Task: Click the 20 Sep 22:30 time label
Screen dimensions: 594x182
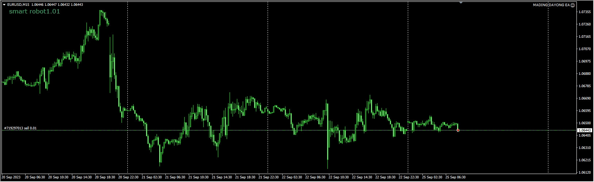Action: click(129, 177)
